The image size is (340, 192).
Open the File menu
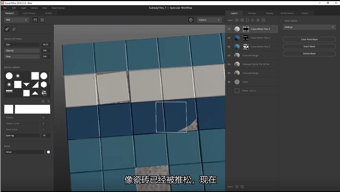click(x=5, y=8)
